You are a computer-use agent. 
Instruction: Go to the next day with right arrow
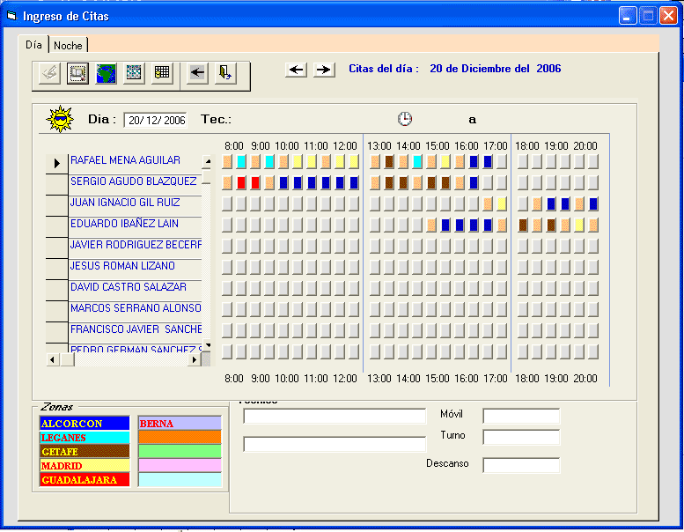pyautogui.click(x=324, y=70)
